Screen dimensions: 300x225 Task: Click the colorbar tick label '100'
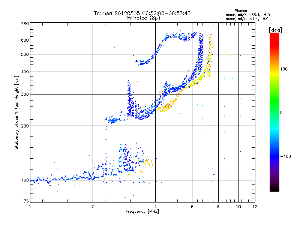(284, 69)
